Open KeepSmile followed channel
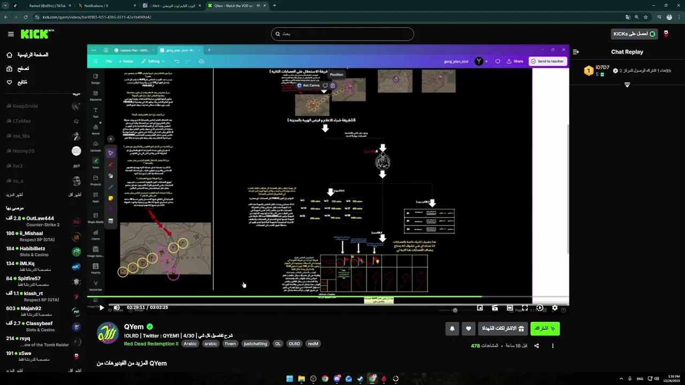Viewport: 685px width, 385px height. pos(43,106)
